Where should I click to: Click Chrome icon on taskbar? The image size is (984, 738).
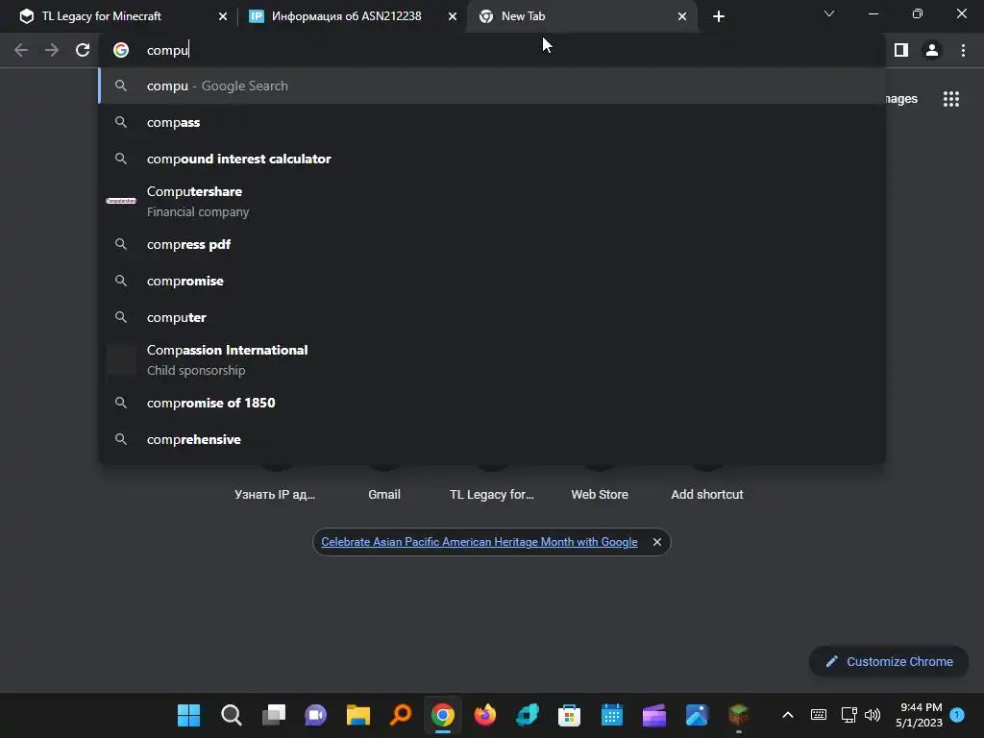click(442, 715)
